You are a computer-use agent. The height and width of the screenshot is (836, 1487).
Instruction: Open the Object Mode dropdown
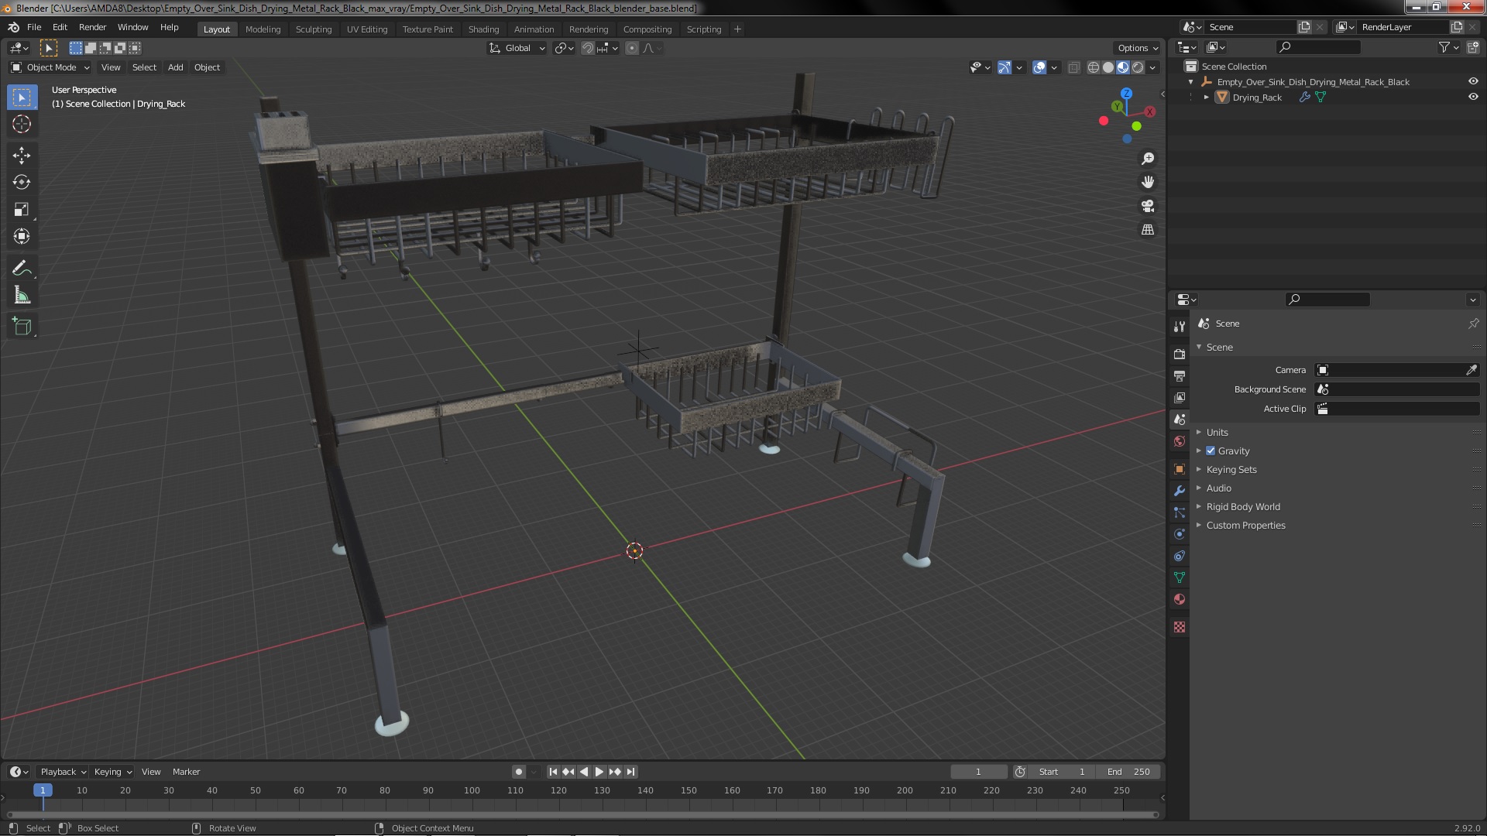tap(50, 67)
